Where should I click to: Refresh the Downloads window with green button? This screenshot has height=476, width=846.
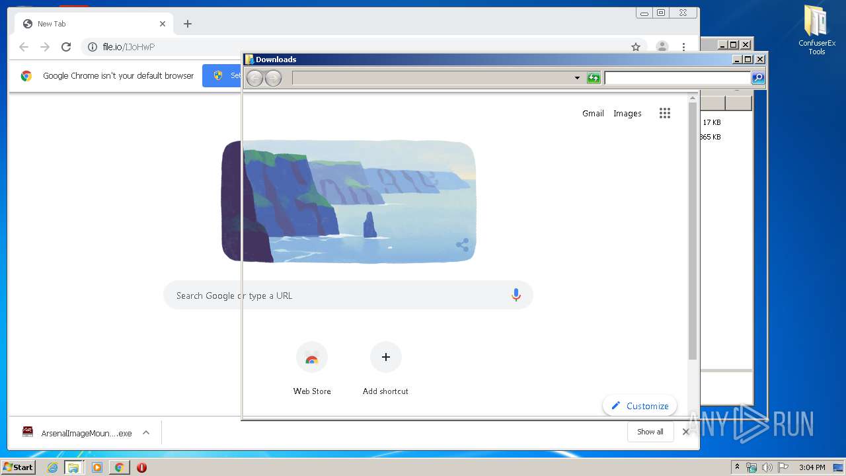coord(594,78)
